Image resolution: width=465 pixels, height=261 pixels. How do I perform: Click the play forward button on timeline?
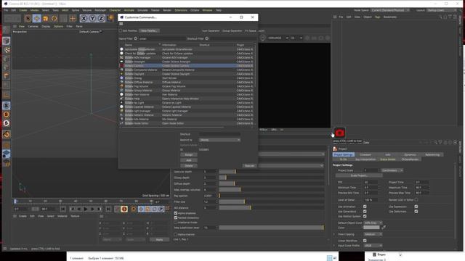coord(86,210)
